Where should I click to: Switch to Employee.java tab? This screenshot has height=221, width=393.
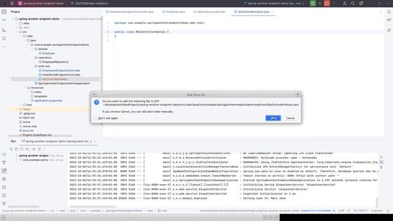(x=173, y=12)
